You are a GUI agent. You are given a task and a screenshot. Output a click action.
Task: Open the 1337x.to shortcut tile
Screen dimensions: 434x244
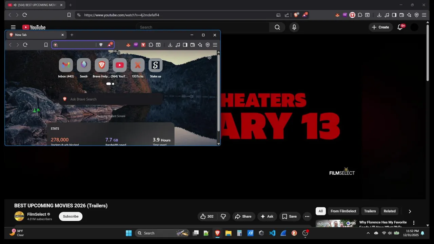(x=137, y=68)
